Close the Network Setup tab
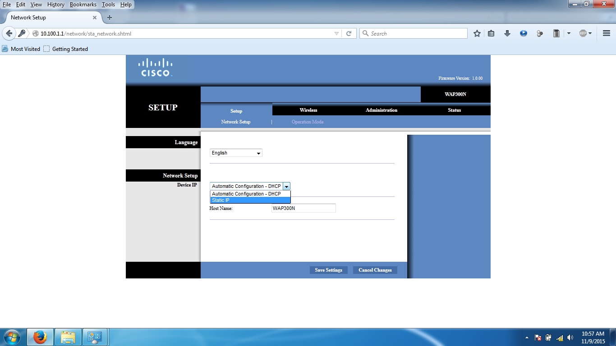Screen dimensions: 616x346 coord(95,18)
